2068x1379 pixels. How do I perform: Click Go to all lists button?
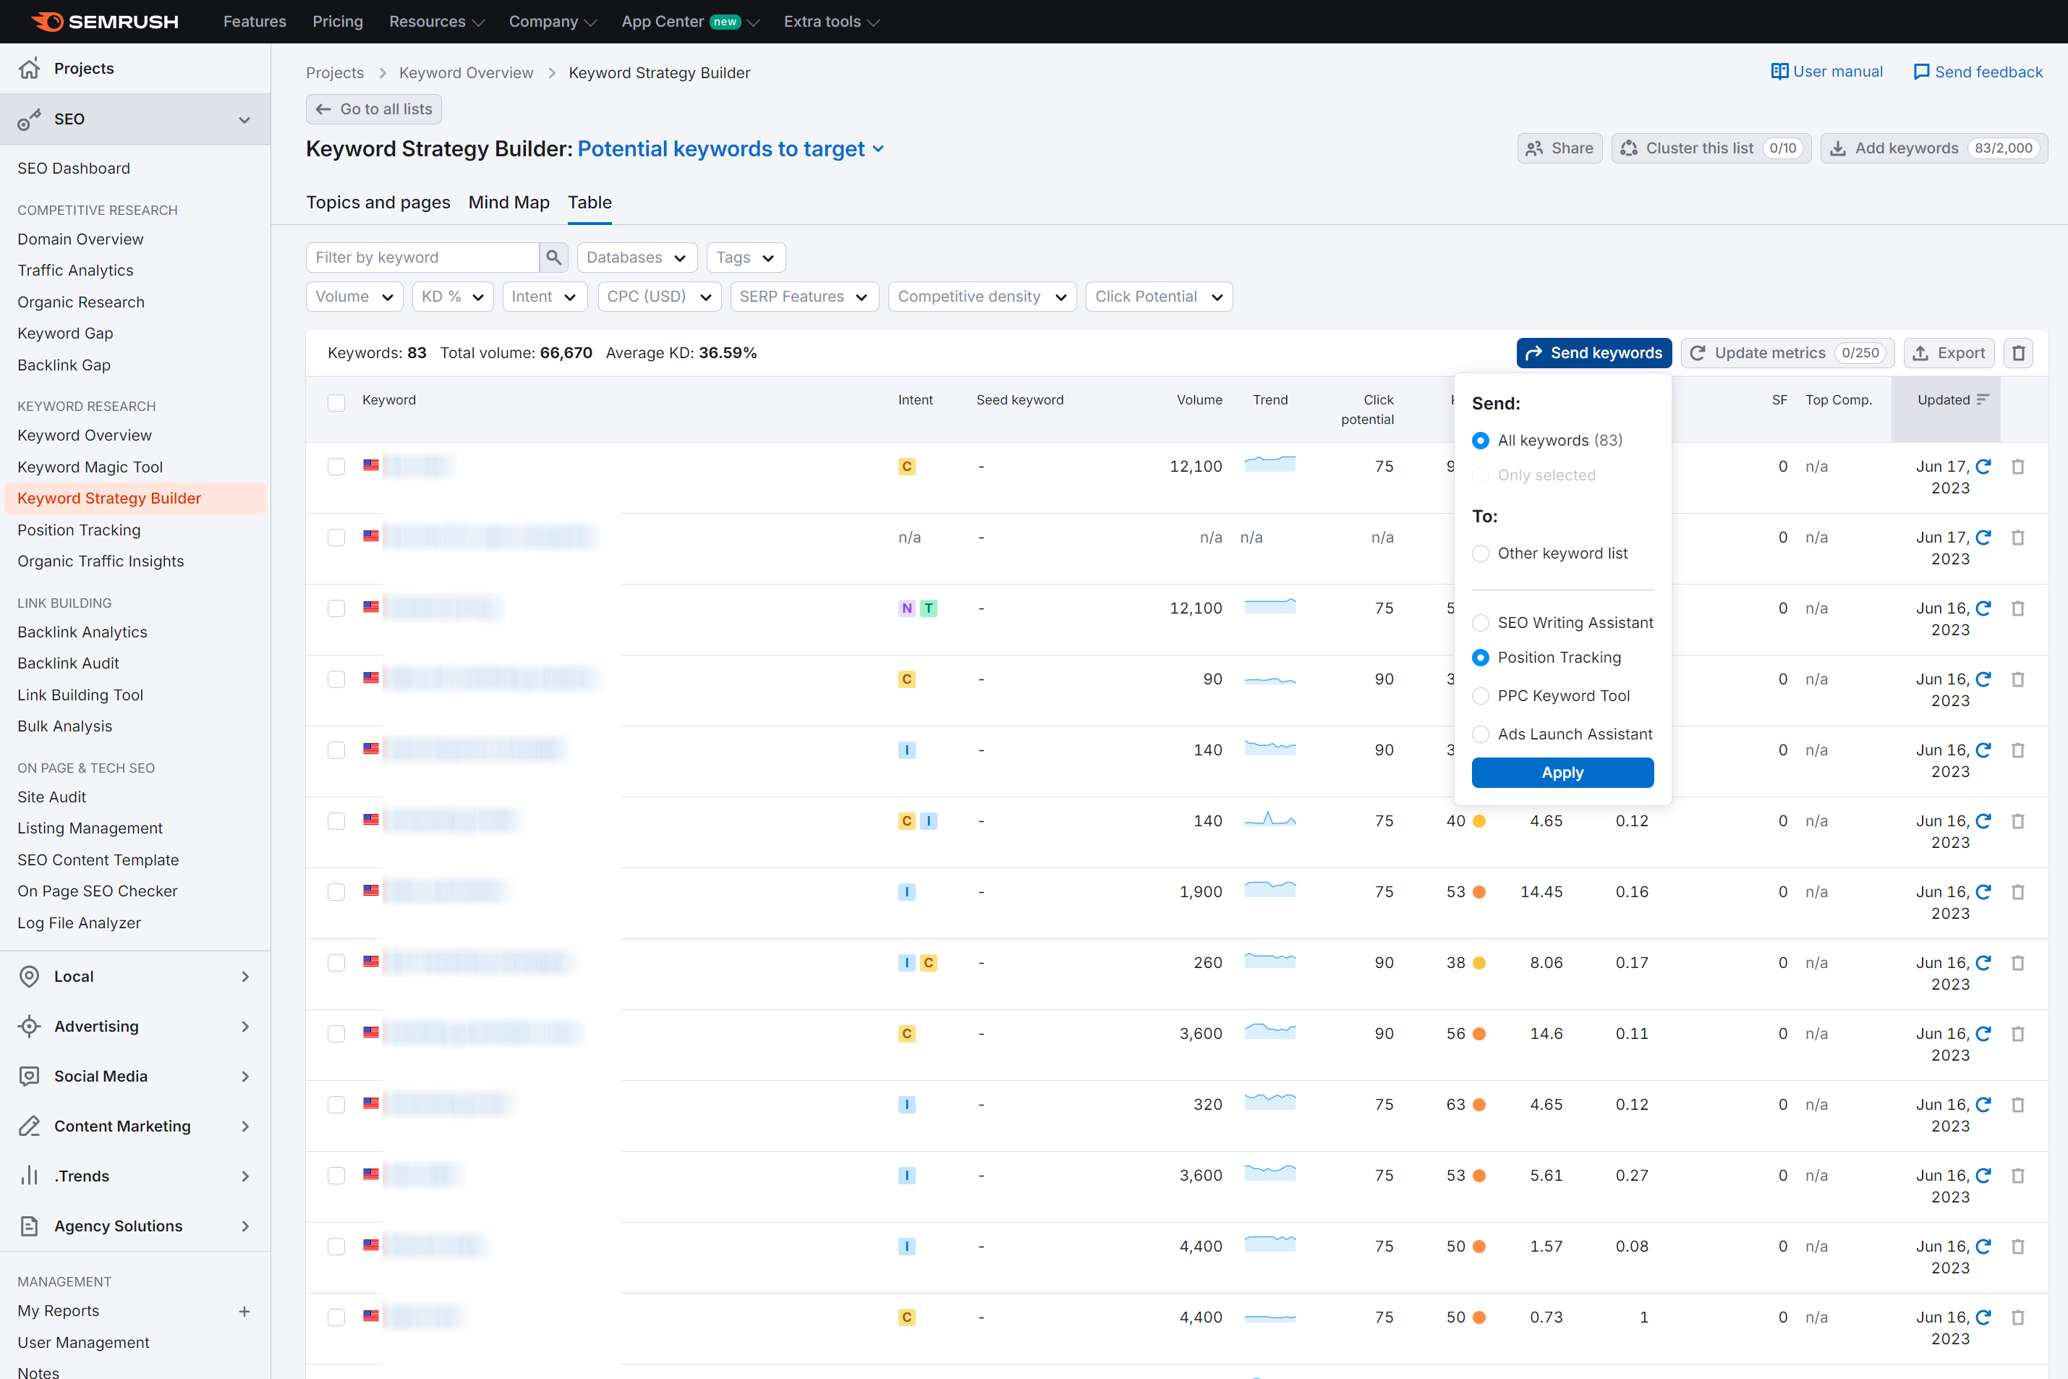[374, 109]
